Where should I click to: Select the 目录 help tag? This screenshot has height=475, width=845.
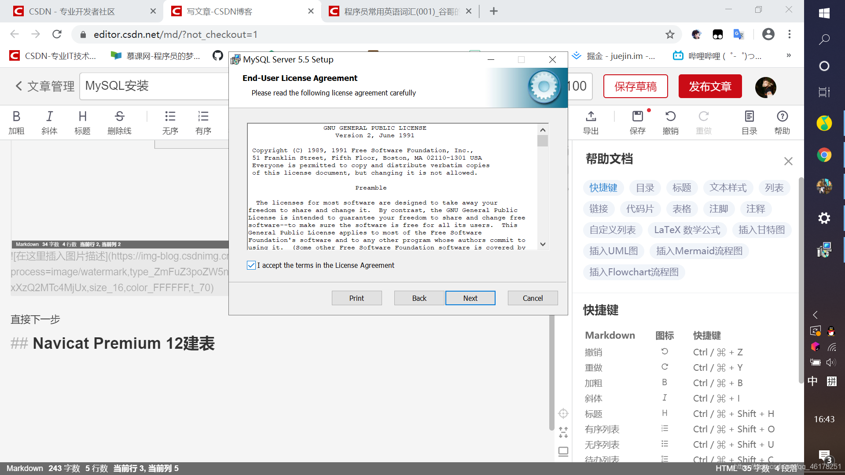pos(645,188)
